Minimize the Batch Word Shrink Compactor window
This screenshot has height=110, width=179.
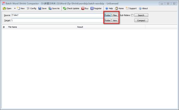(162, 4)
